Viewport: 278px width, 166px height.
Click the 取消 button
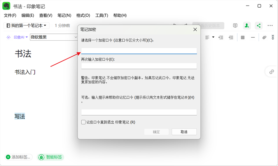coord(184,132)
